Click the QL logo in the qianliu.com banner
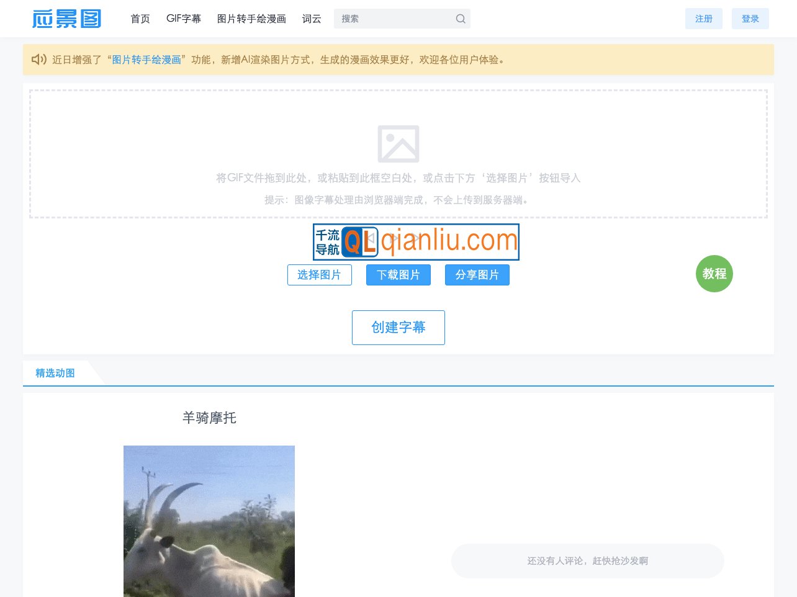 (360, 241)
